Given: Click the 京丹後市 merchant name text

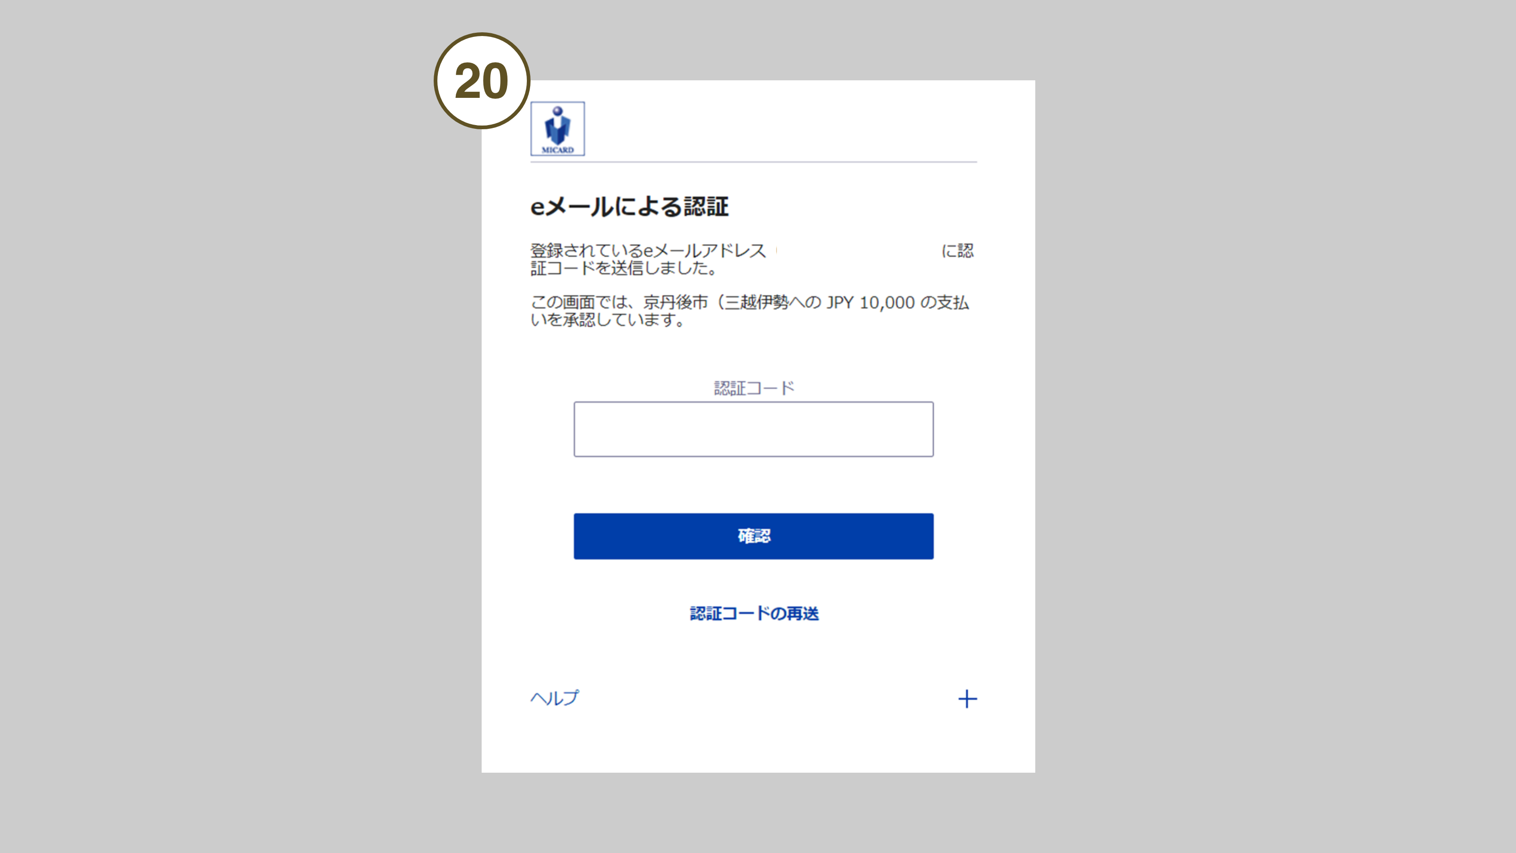Looking at the screenshot, I should [675, 303].
